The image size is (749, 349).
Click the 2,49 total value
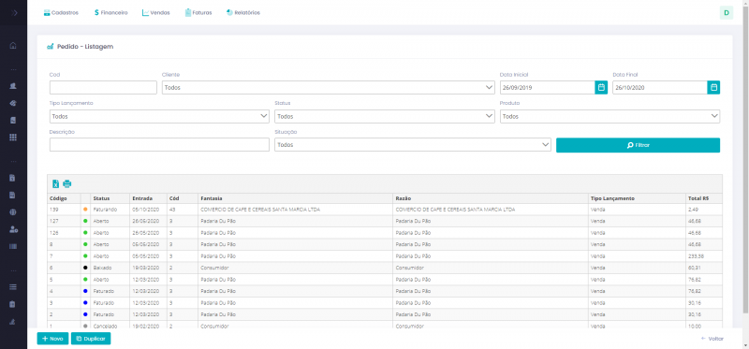coord(693,210)
